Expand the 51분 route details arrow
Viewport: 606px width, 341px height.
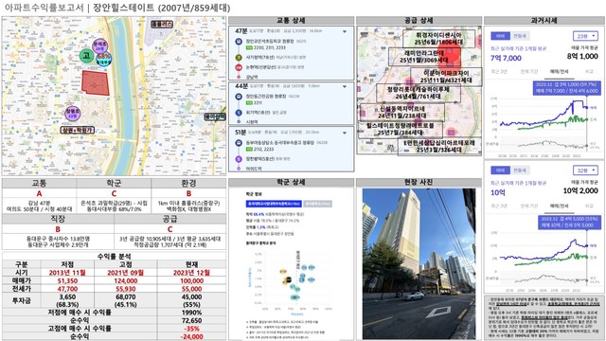[x=345, y=133]
